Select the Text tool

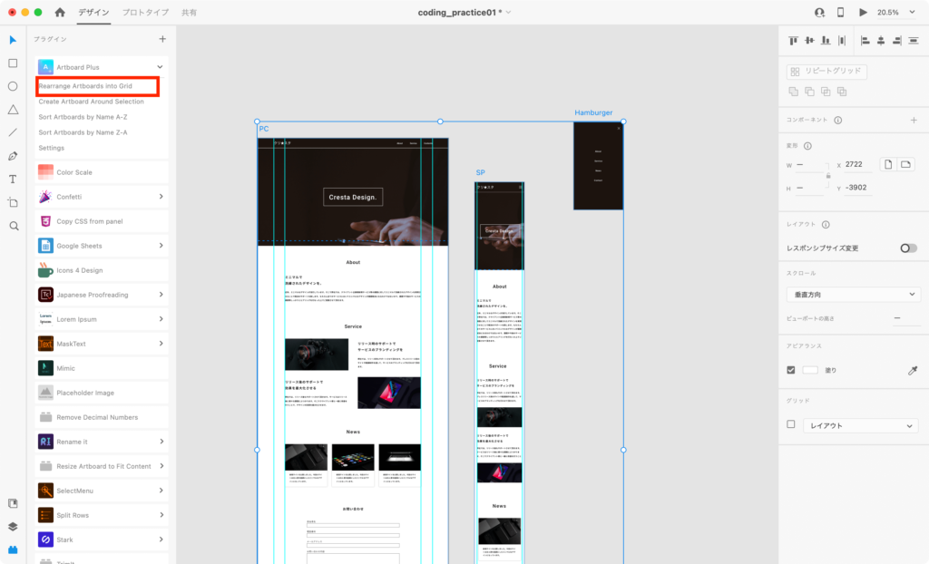pos(13,179)
